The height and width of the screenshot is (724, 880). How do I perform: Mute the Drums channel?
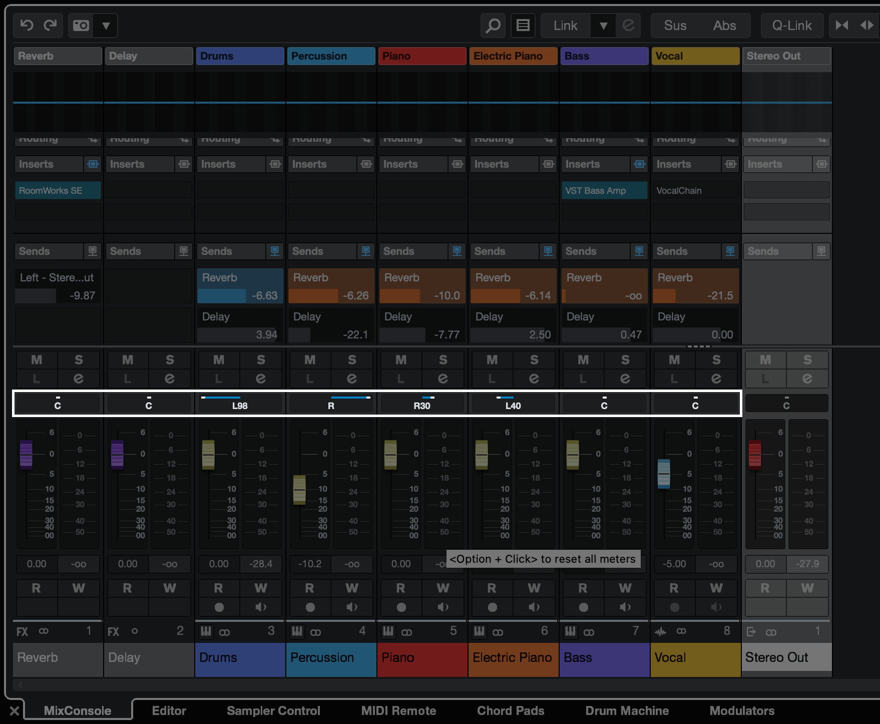point(219,360)
